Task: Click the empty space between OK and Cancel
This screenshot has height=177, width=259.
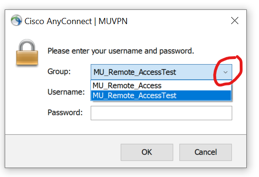Action: point(176,152)
